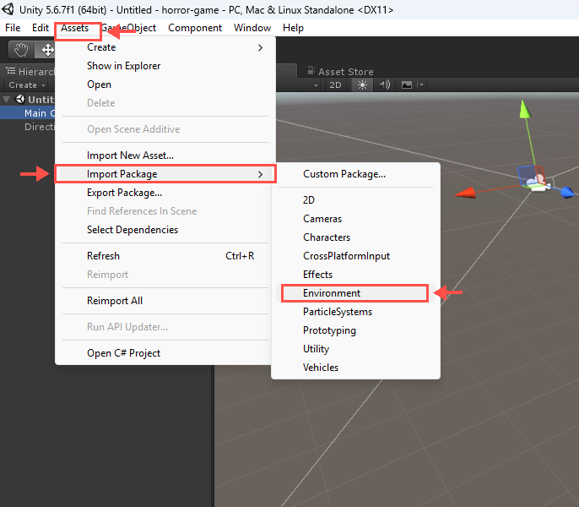This screenshot has width=579, height=507.
Task: Toggle scene lighting sun icon
Action: (362, 85)
